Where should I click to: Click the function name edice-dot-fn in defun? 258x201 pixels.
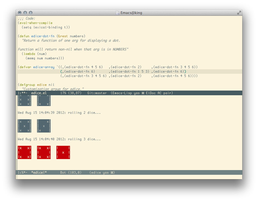[43, 36]
